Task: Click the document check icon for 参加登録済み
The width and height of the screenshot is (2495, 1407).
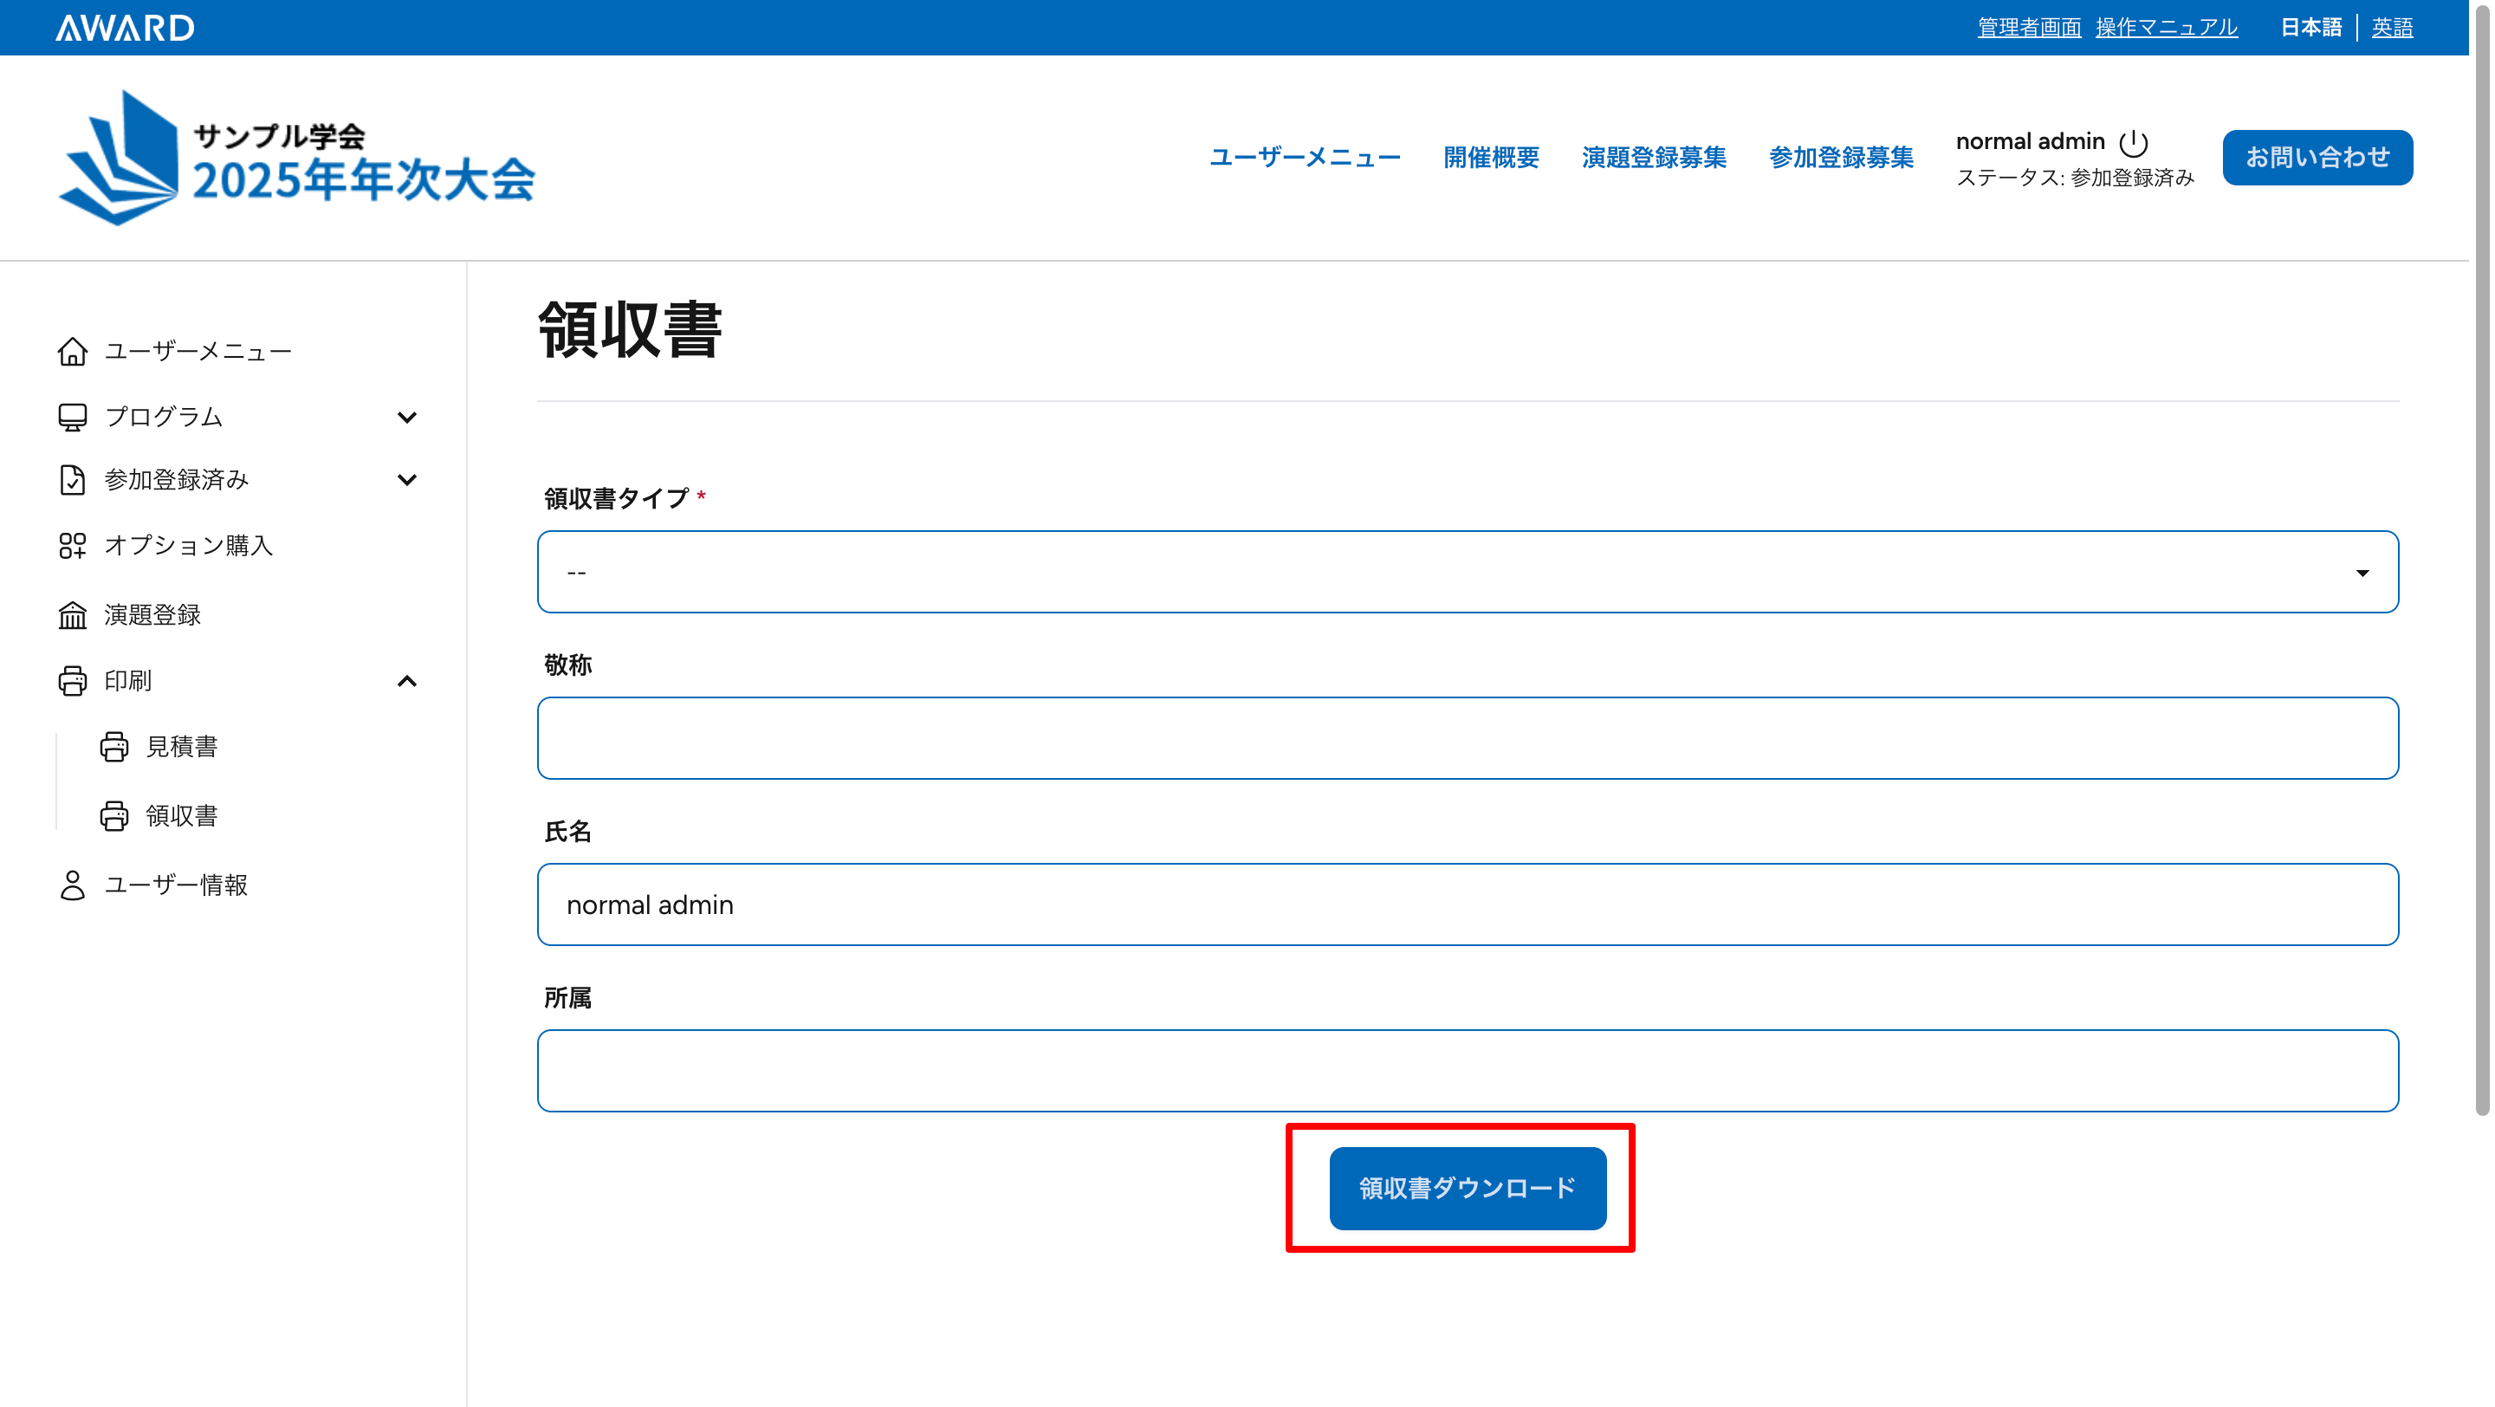Action: tap(73, 480)
